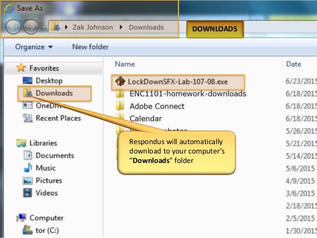Viewport: 317px width, 238px height.
Task: Open Music library
Action: [46, 168]
